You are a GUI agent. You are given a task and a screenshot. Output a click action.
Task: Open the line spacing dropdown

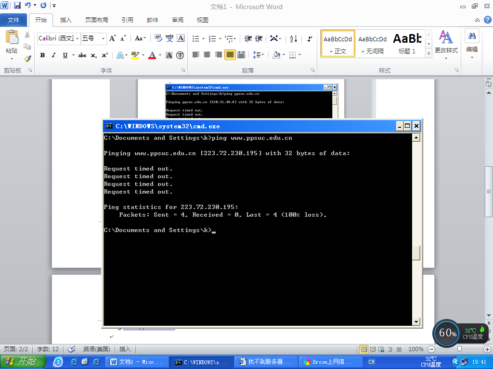coord(259,55)
